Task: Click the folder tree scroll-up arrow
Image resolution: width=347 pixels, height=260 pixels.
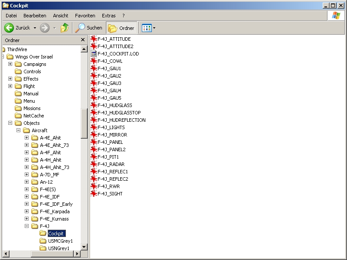Action: pos(84,49)
